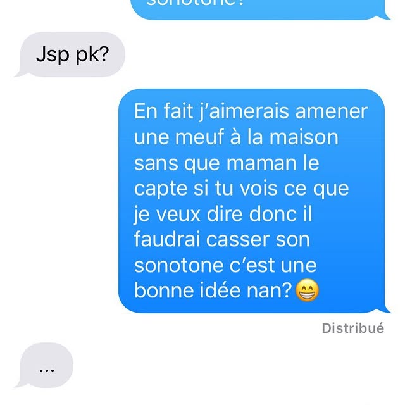Click the "Distribué" delivery status label
This screenshot has width=405, height=405.
point(353,328)
